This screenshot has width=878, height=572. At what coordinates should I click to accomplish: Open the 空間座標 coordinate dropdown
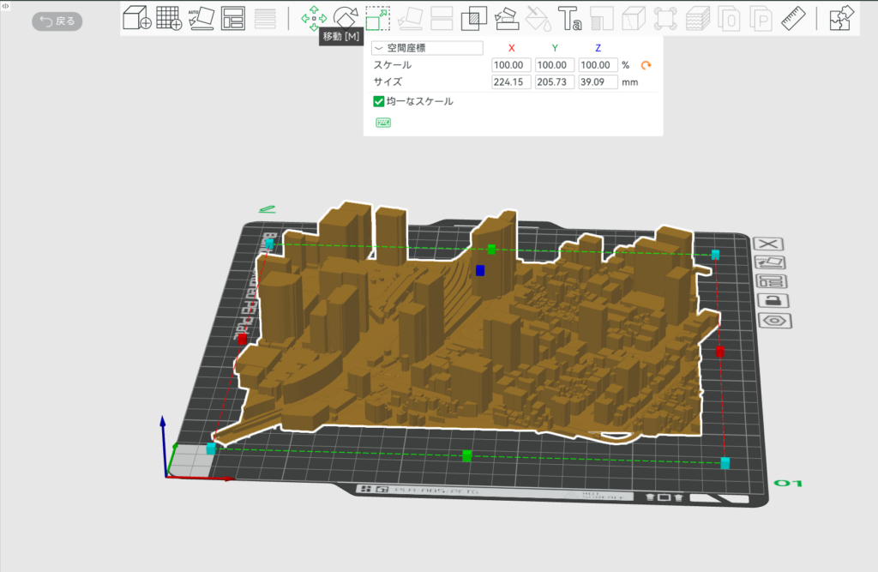pos(428,49)
